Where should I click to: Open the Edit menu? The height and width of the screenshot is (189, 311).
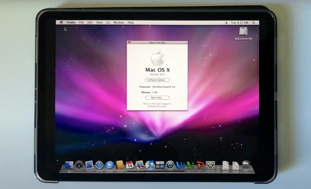[x=90, y=23]
